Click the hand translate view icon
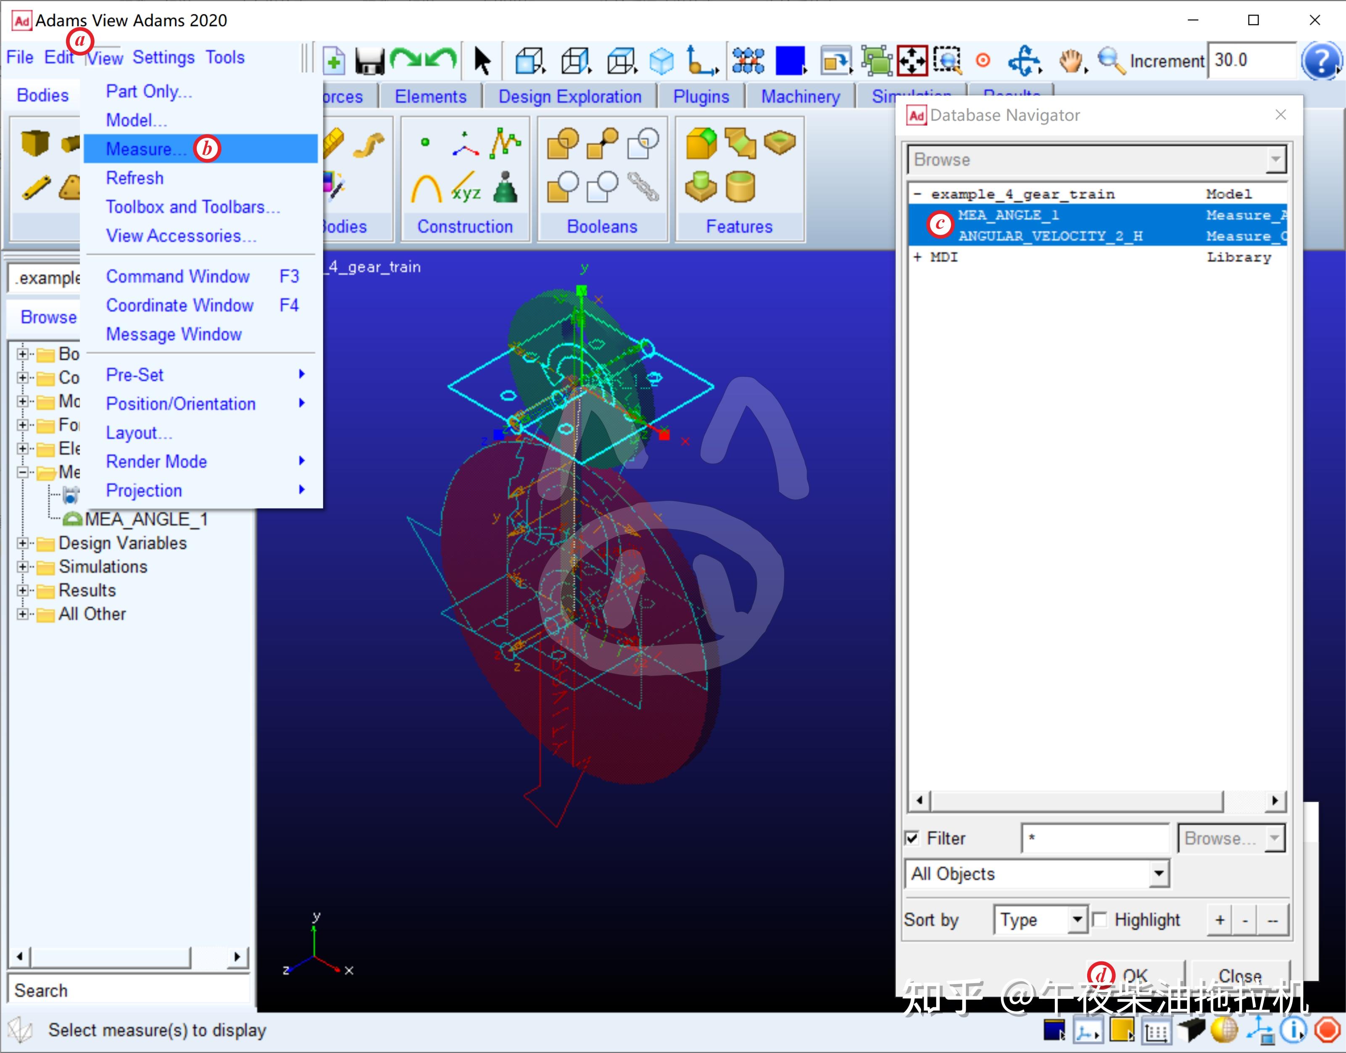 (x=1071, y=61)
